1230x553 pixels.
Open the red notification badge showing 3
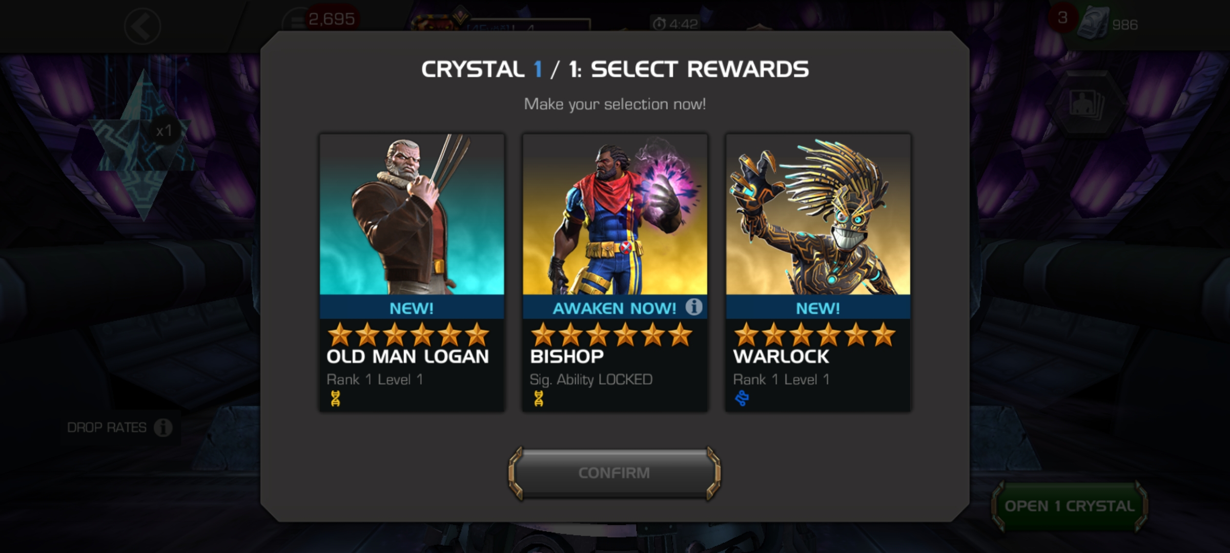click(1062, 18)
